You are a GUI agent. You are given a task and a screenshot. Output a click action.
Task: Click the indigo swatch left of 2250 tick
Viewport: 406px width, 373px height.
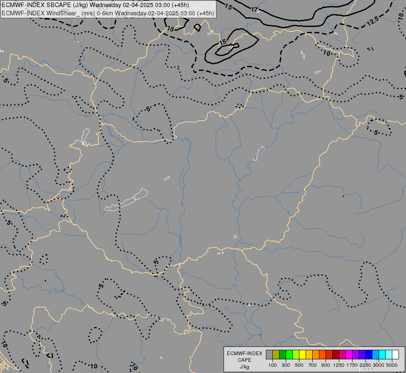[362, 354]
